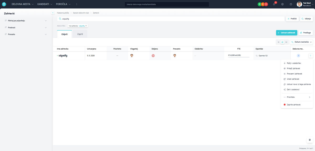Viewport: 315px width, 151px height.
Task: Open the Datum nastanka sort dropdown
Action: point(302,42)
